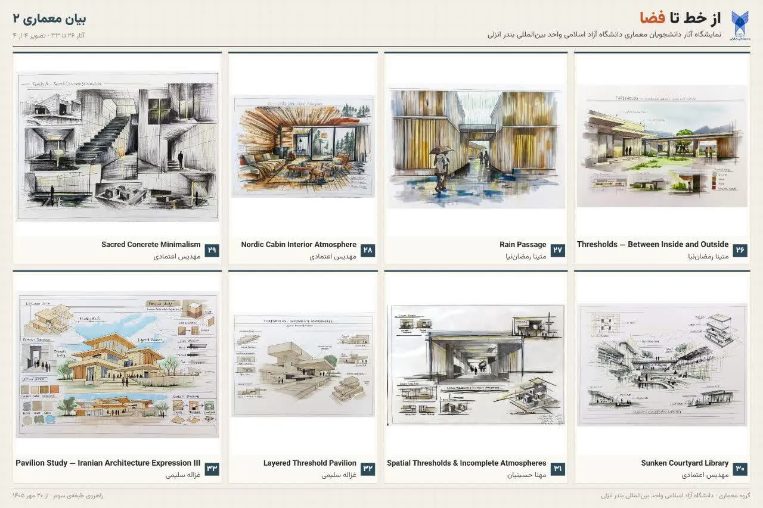Viewport: 763px width, 508px height.
Task: Click author name under Sacred Concrete Minimalism
Action: (x=177, y=257)
